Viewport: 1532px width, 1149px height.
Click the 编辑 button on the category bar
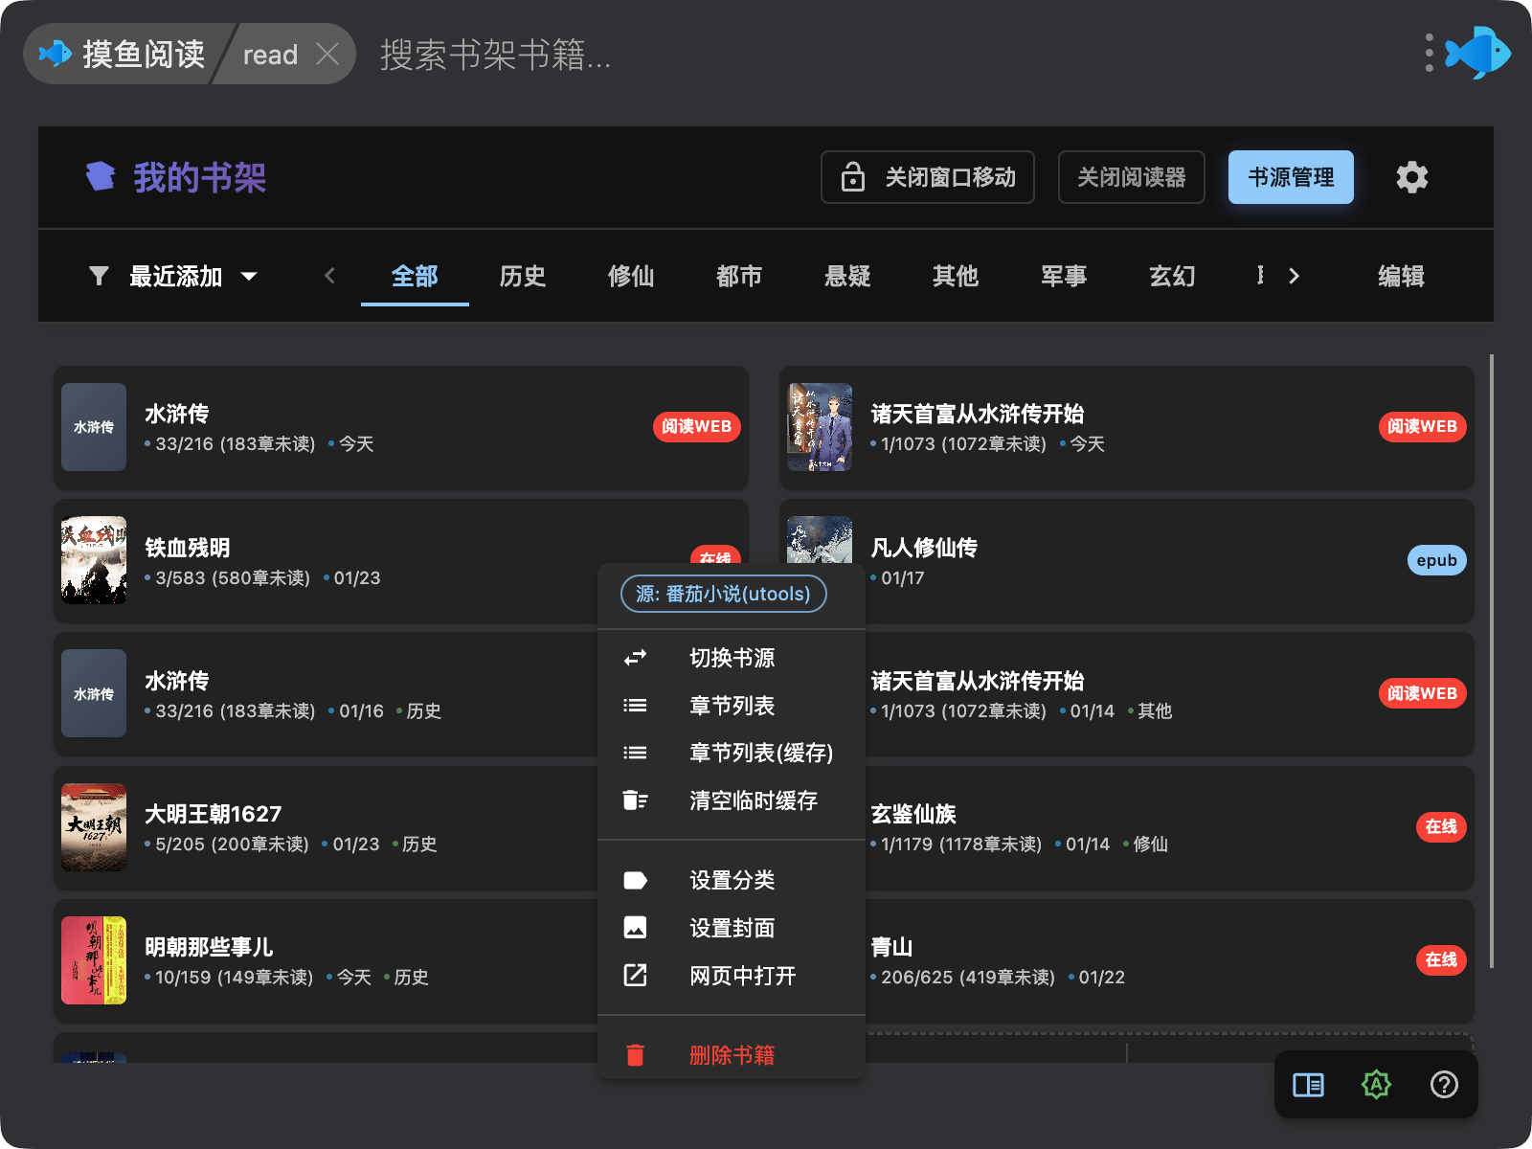click(x=1400, y=277)
